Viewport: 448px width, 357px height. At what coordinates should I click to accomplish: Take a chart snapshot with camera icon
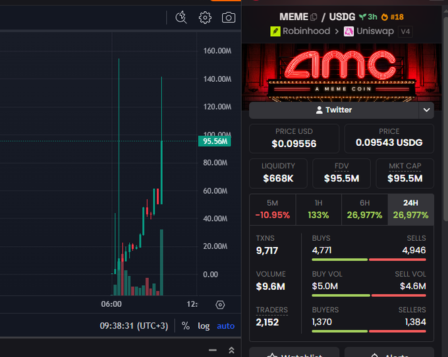tap(229, 17)
